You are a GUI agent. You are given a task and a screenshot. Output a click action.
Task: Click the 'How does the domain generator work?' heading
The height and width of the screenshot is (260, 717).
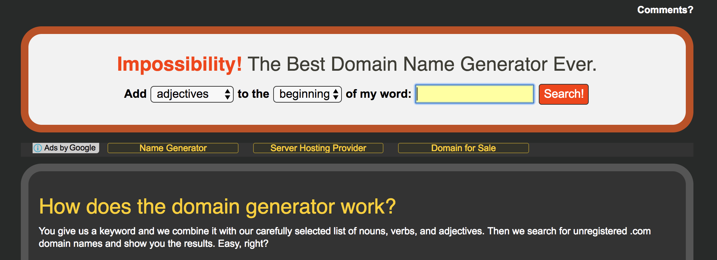tap(217, 206)
